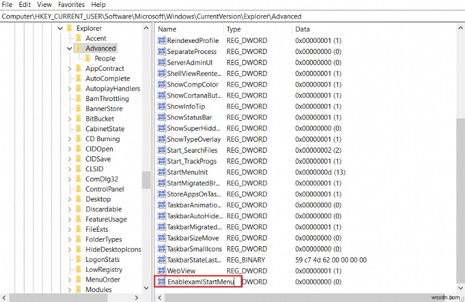This screenshot has height=302, width=465.
Task: Click the ReindexedProfile DWORD icon
Action: click(x=162, y=40)
